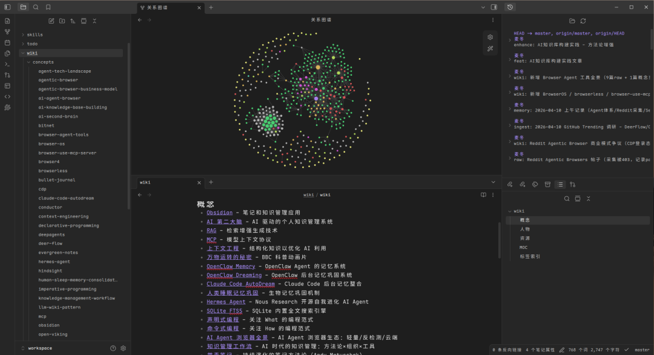The width and height of the screenshot is (654, 355).
Task: Click the open-folder icon in Git history panel
Action: click(572, 21)
